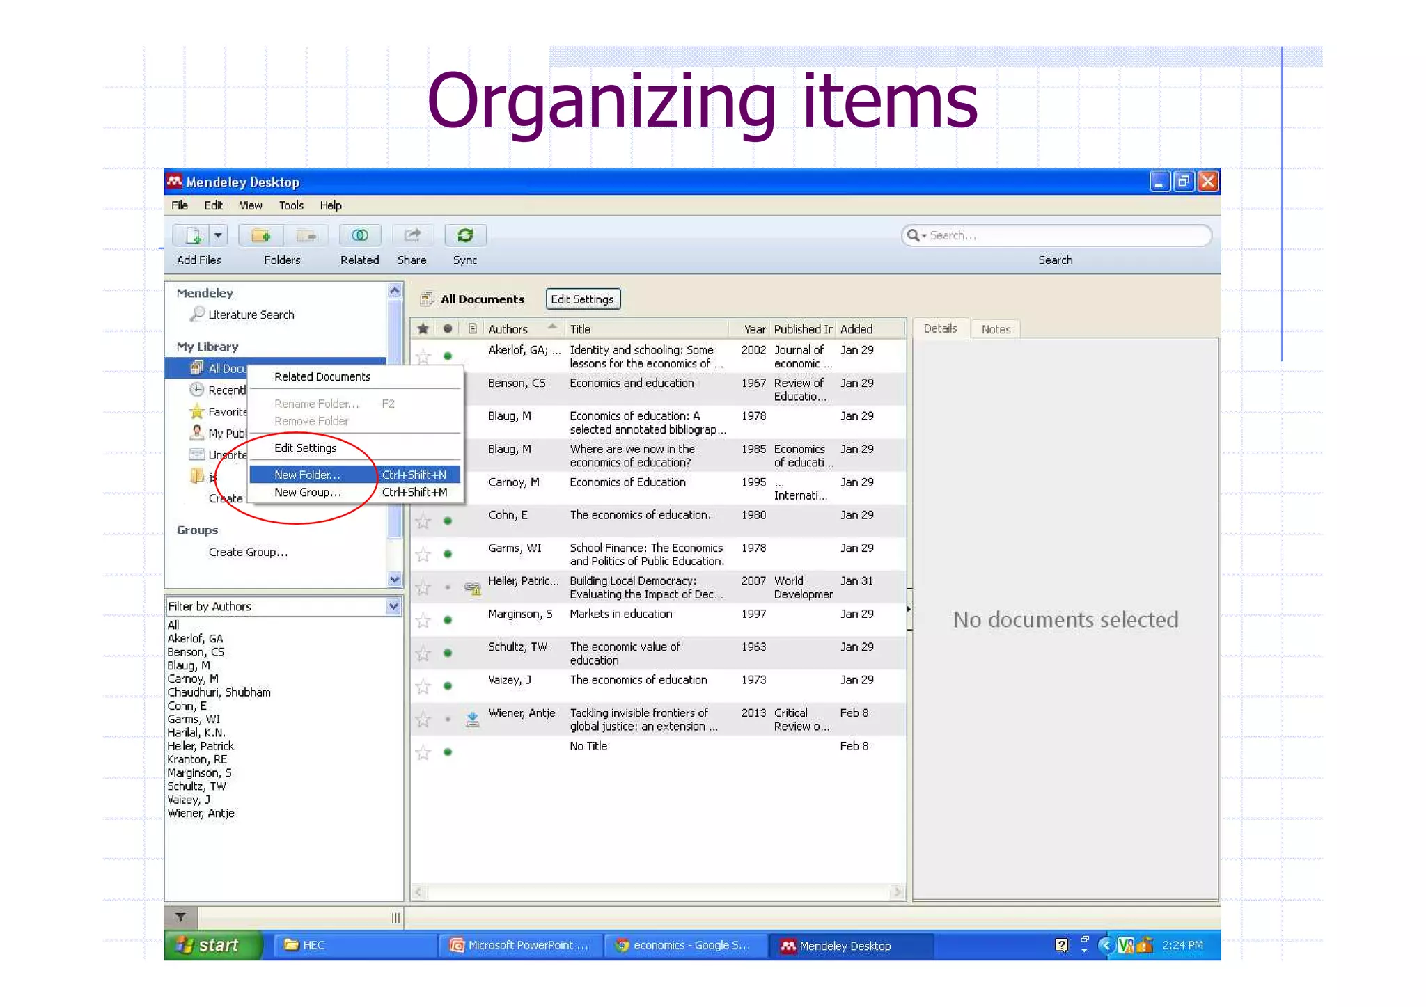This screenshot has width=1426, height=1007.
Task: Click the Favorites star icon in sidebar
Action: click(x=197, y=411)
